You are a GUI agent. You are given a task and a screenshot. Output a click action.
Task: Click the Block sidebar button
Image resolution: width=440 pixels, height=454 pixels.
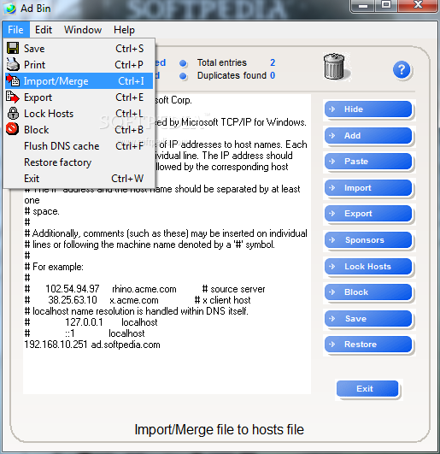pyautogui.click(x=368, y=292)
